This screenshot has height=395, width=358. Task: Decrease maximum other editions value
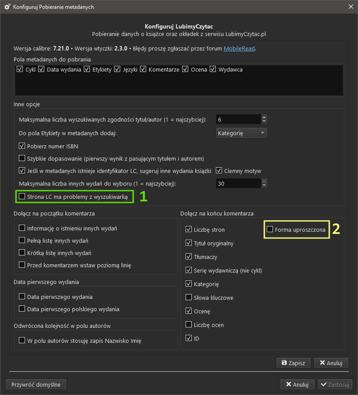pos(264,186)
